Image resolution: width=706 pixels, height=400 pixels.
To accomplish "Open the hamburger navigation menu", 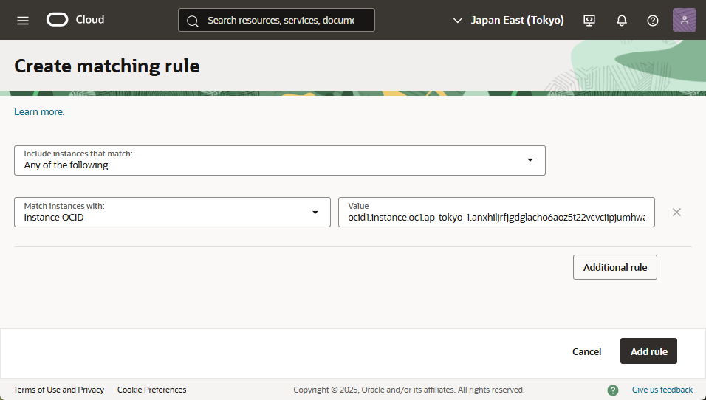I will [23, 20].
